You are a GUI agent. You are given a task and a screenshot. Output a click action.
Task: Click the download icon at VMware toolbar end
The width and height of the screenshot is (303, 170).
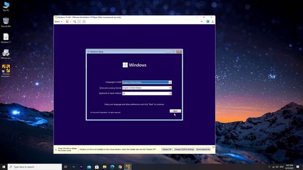click(213, 22)
